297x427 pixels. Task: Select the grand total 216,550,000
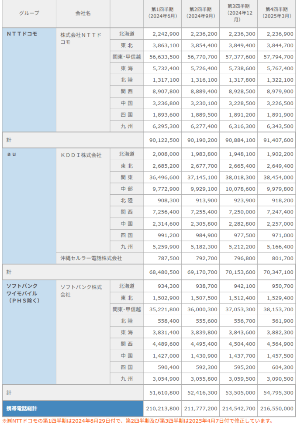point(277,409)
